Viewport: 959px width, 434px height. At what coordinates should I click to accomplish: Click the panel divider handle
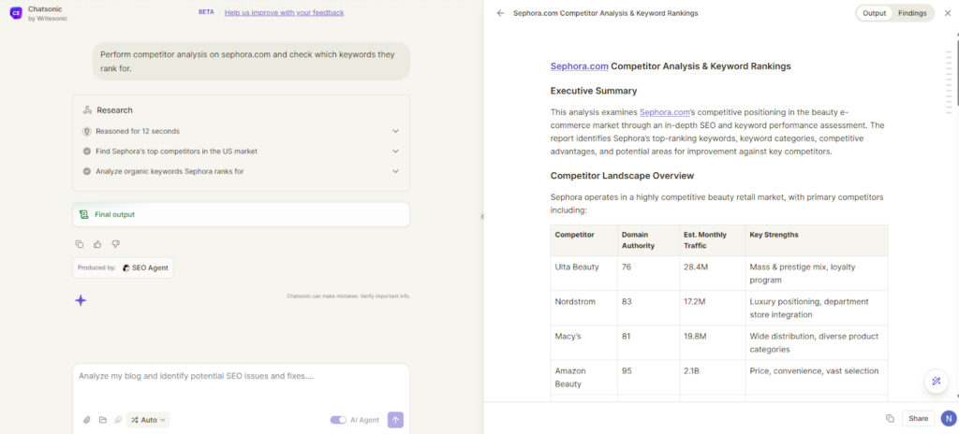482,216
